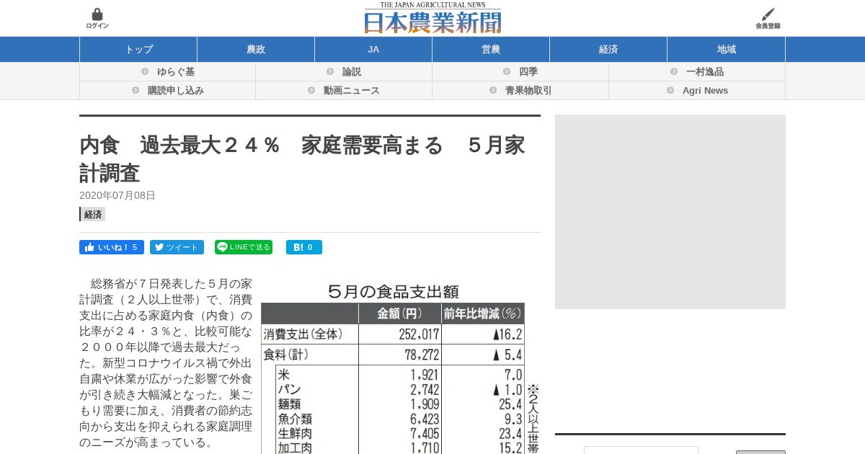
Task: Click the arrow bullet beside 購読申し込み
Action: tap(136, 90)
